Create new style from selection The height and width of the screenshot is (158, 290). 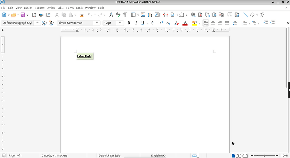pos(51,23)
